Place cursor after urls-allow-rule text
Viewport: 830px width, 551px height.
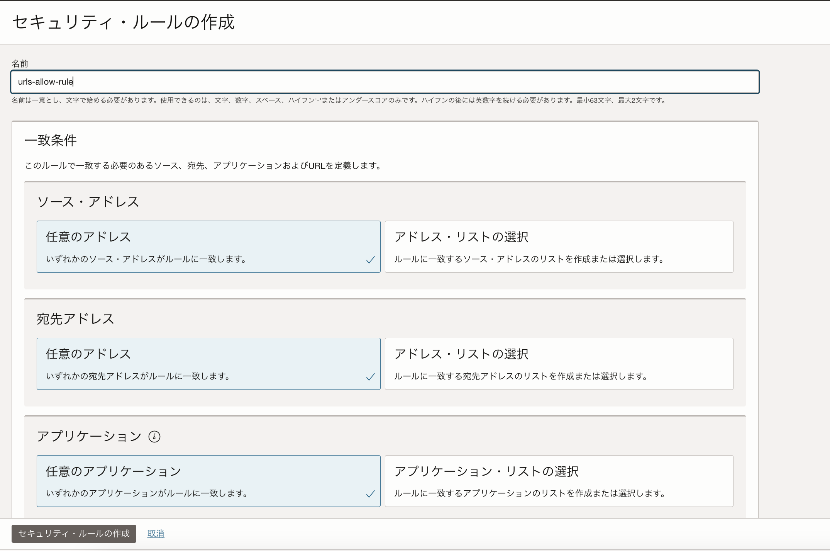pos(73,82)
